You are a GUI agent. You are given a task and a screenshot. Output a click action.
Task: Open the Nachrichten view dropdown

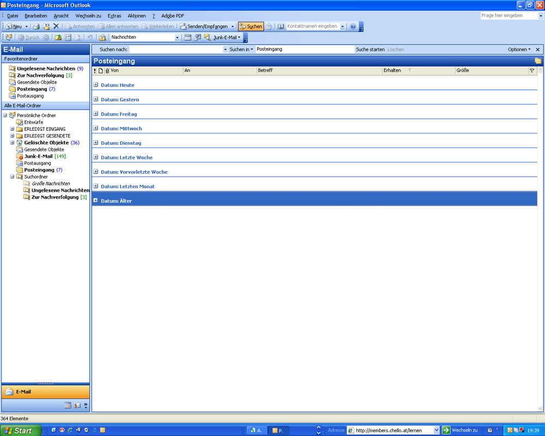click(x=177, y=38)
